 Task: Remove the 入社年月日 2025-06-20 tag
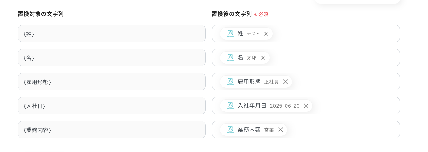[x=306, y=106]
